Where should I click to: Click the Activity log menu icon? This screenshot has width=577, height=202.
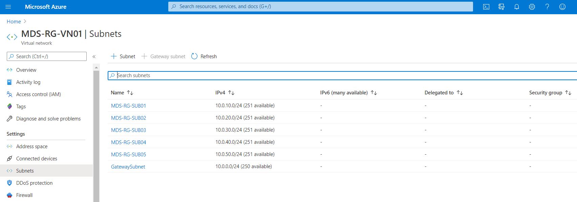[x=9, y=82]
